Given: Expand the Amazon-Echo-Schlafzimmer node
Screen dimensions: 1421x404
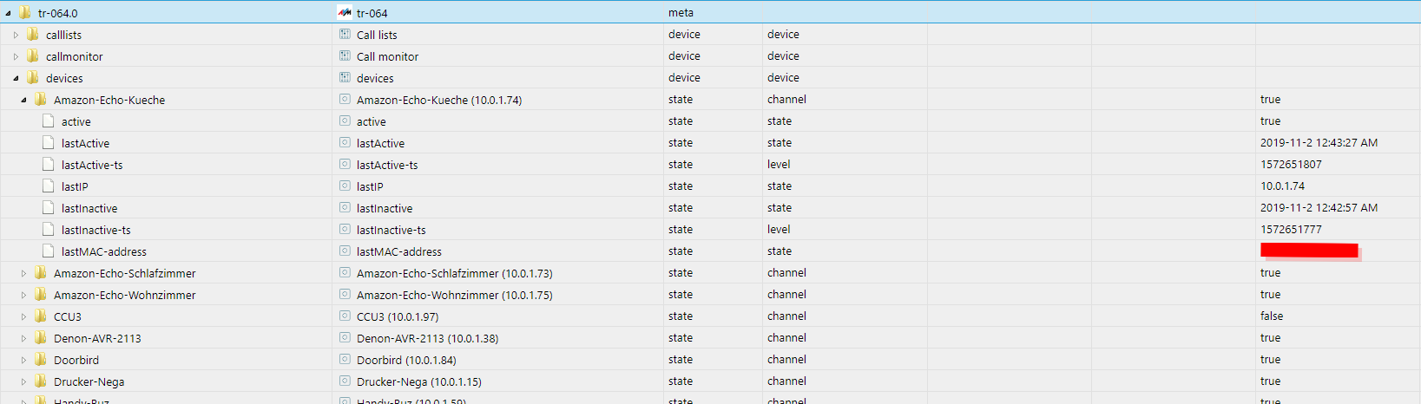Looking at the screenshot, I should pyautogui.click(x=23, y=273).
